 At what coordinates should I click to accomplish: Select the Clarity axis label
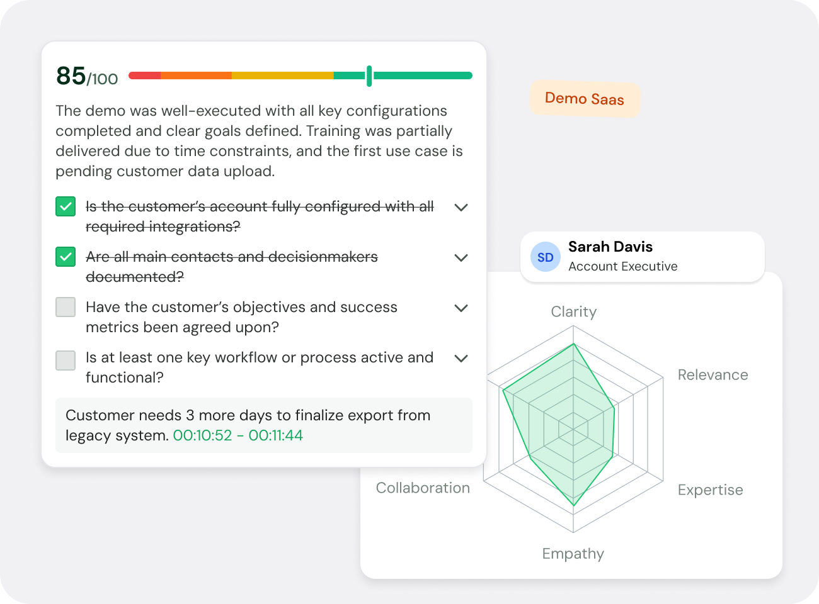(573, 311)
